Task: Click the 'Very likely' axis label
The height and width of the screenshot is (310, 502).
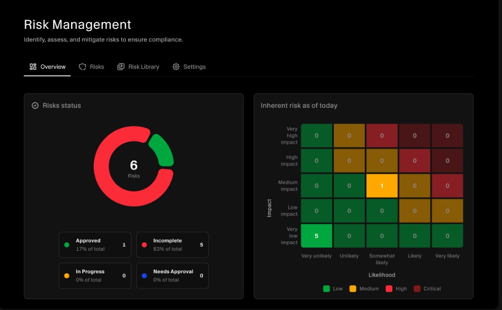Action: pos(447,256)
